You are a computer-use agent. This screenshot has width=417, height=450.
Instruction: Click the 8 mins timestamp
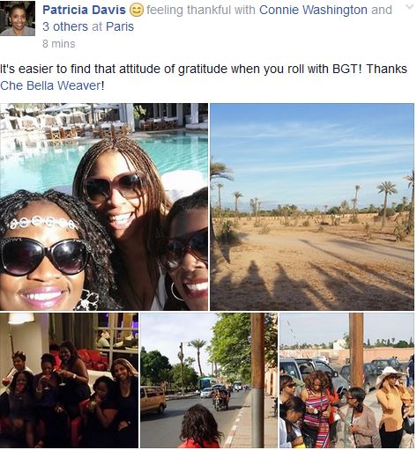59,44
